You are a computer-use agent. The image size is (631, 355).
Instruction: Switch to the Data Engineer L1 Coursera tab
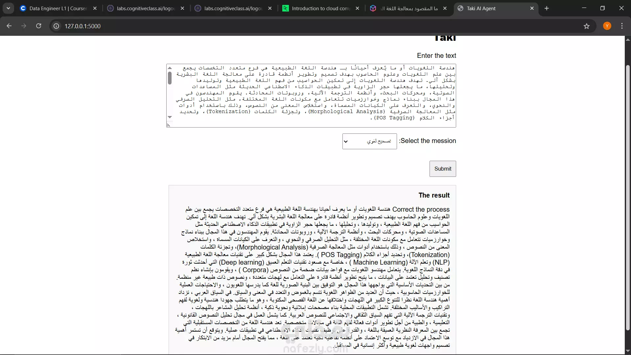[58, 9]
